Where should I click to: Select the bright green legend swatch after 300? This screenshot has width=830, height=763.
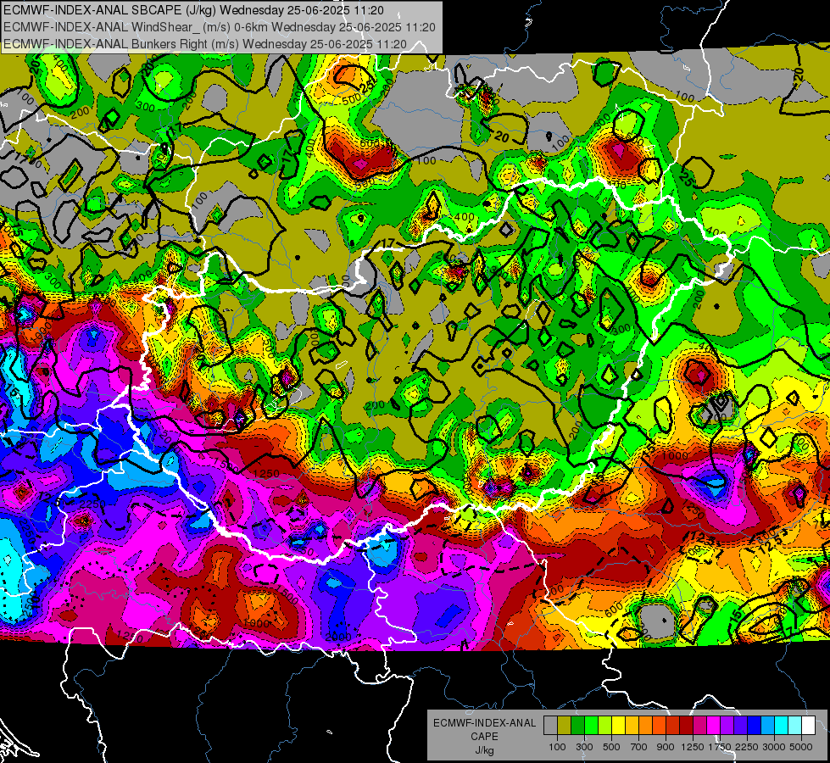tap(591, 726)
